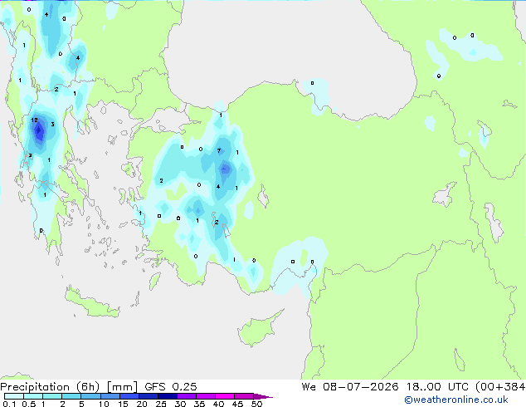Image resolution: width=526 pixels, height=407 pixels.
Task: Click the 0.1–0.5 mm lightest cyan legend swatch
Action: [x=14, y=396]
